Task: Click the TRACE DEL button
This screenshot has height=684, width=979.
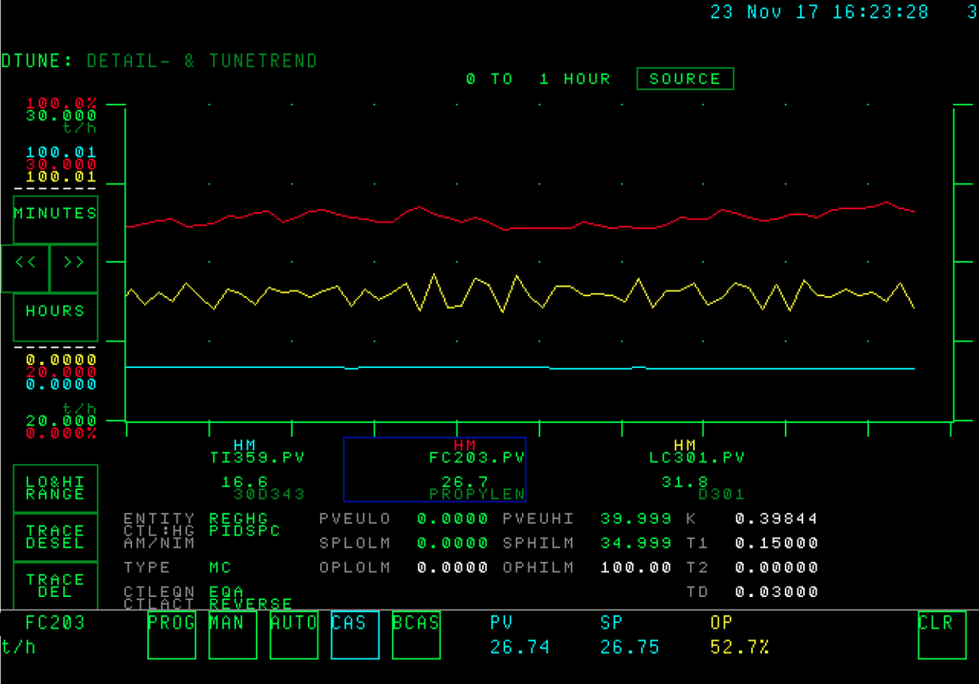Action: tap(55, 586)
